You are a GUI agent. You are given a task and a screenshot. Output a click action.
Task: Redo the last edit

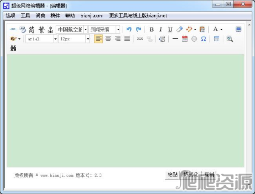tap(139, 29)
